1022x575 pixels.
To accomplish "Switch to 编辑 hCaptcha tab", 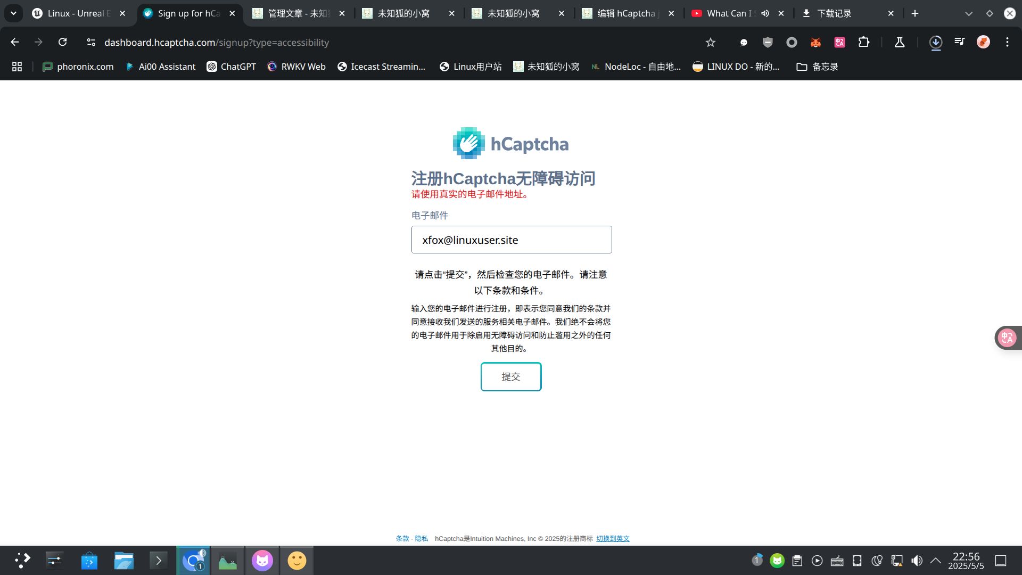I will [628, 13].
